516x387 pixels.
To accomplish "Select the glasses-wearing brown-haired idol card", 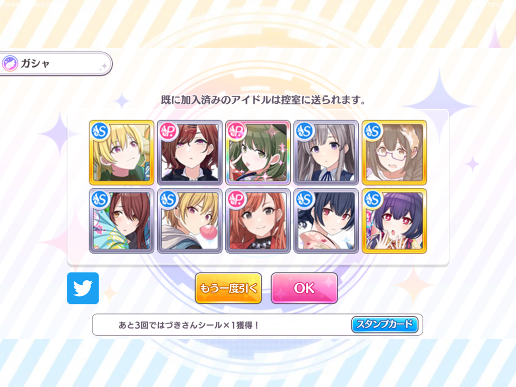I will point(394,152).
